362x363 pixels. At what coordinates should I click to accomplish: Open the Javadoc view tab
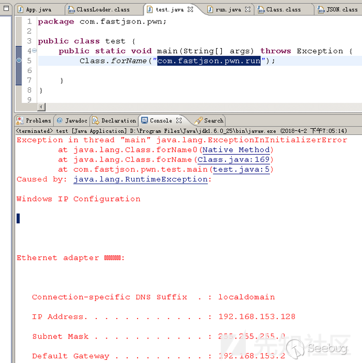pos(72,120)
